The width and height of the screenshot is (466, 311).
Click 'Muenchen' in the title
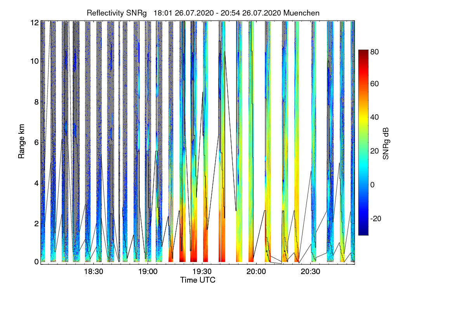302,13
